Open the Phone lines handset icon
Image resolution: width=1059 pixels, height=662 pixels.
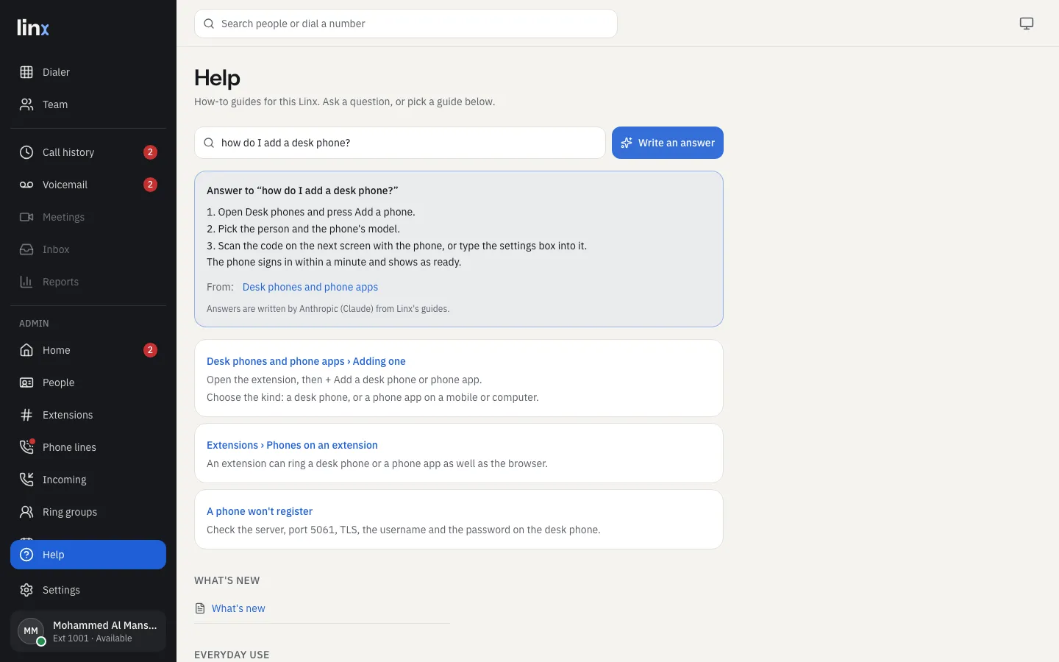click(x=26, y=447)
